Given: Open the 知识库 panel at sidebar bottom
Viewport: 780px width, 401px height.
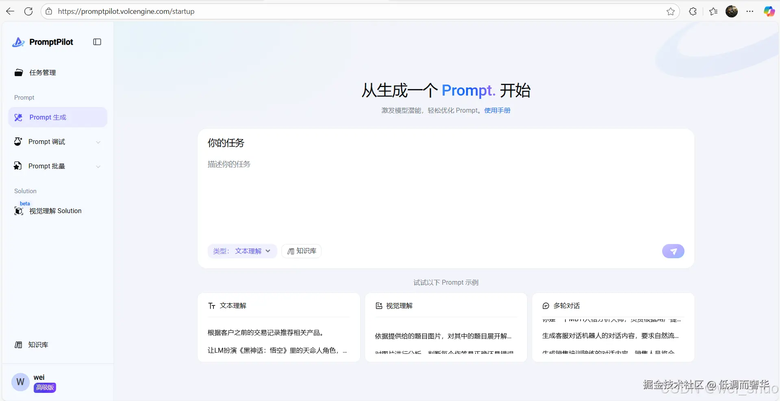Looking at the screenshot, I should 37,344.
